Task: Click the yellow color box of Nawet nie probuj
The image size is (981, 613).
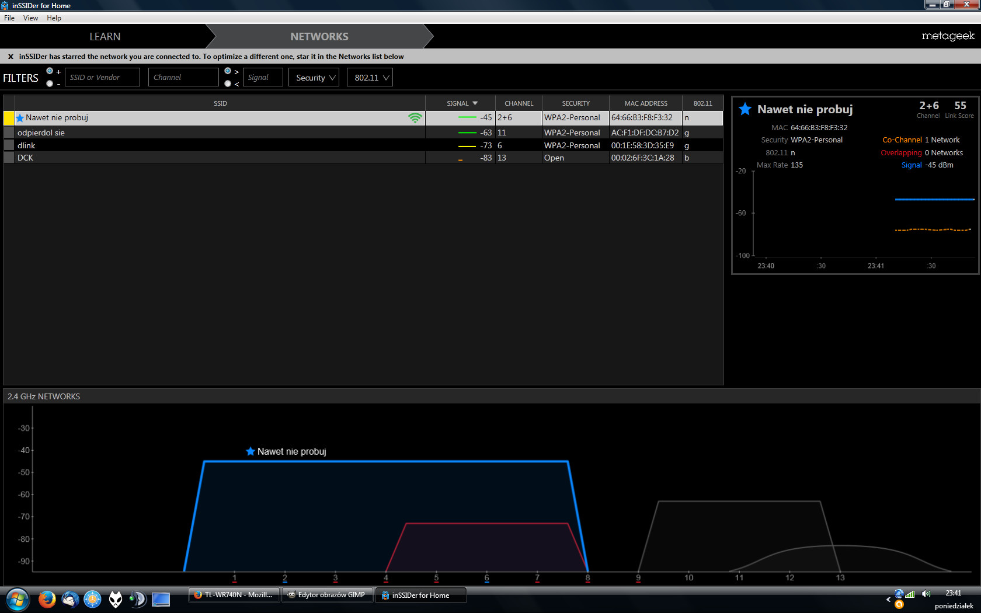Action: click(9, 118)
